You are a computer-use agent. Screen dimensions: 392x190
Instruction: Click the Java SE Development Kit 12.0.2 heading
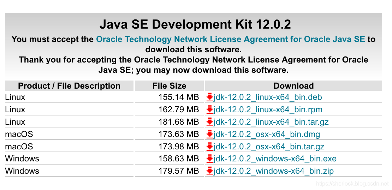click(x=195, y=24)
